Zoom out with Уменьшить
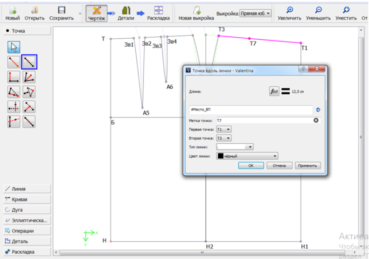Viewport: 369px width, 259px height. click(x=319, y=14)
